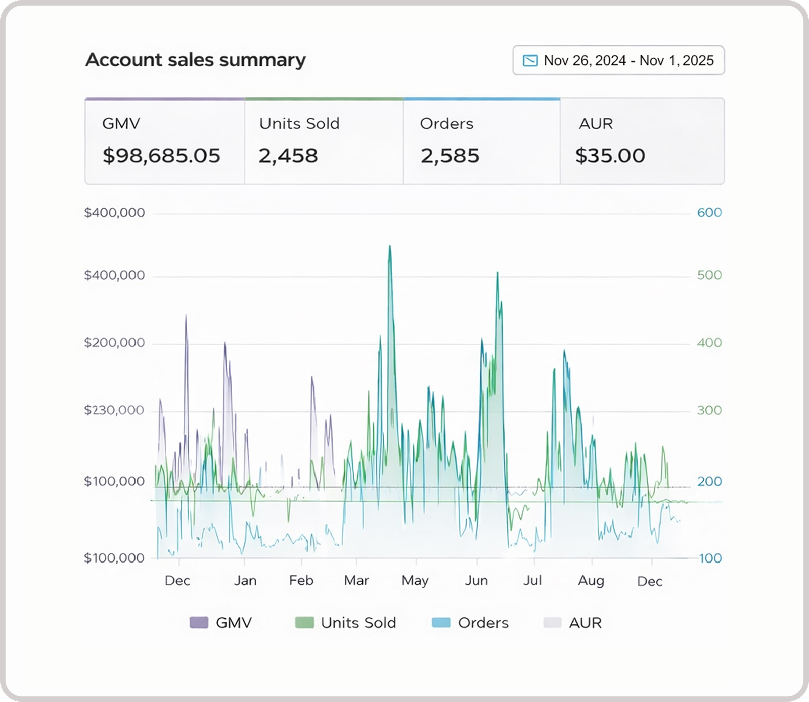Switch to the Units Sold metric card
Viewport: 809px width, 702px height.
[324, 141]
